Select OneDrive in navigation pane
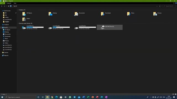177x99 pixels. [6, 24]
